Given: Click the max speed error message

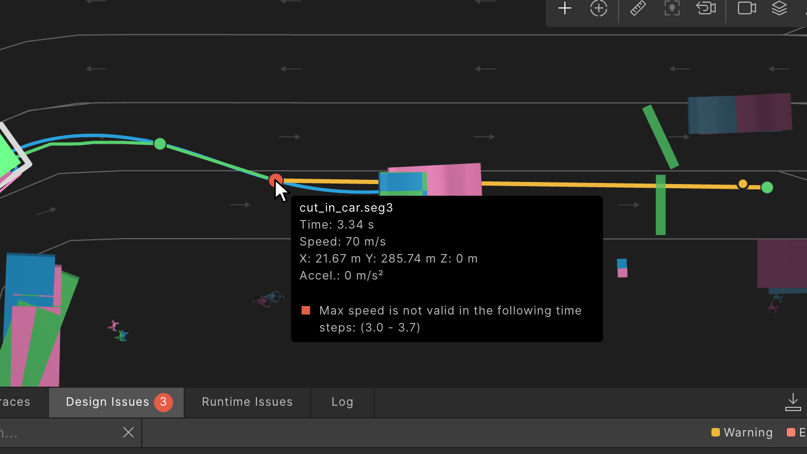Looking at the screenshot, I should click(450, 319).
